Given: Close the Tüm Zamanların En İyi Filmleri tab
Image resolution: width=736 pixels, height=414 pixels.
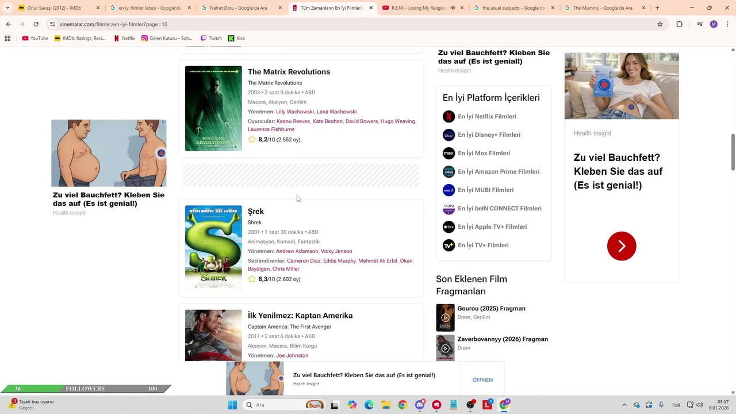Looking at the screenshot, I should pyautogui.click(x=371, y=8).
